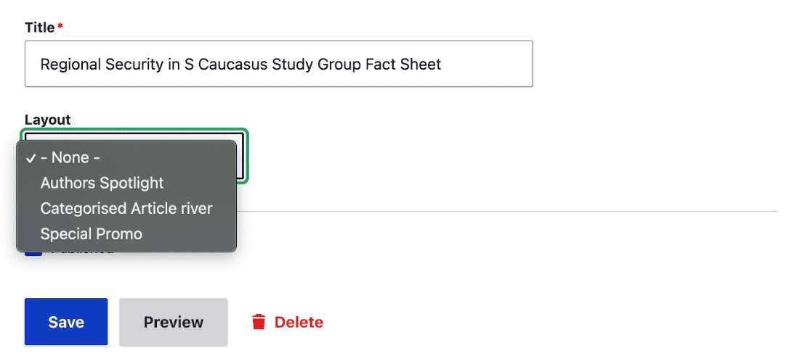Click the red required asterisk by Title
This screenshot has width=789, height=356.
click(x=60, y=28)
